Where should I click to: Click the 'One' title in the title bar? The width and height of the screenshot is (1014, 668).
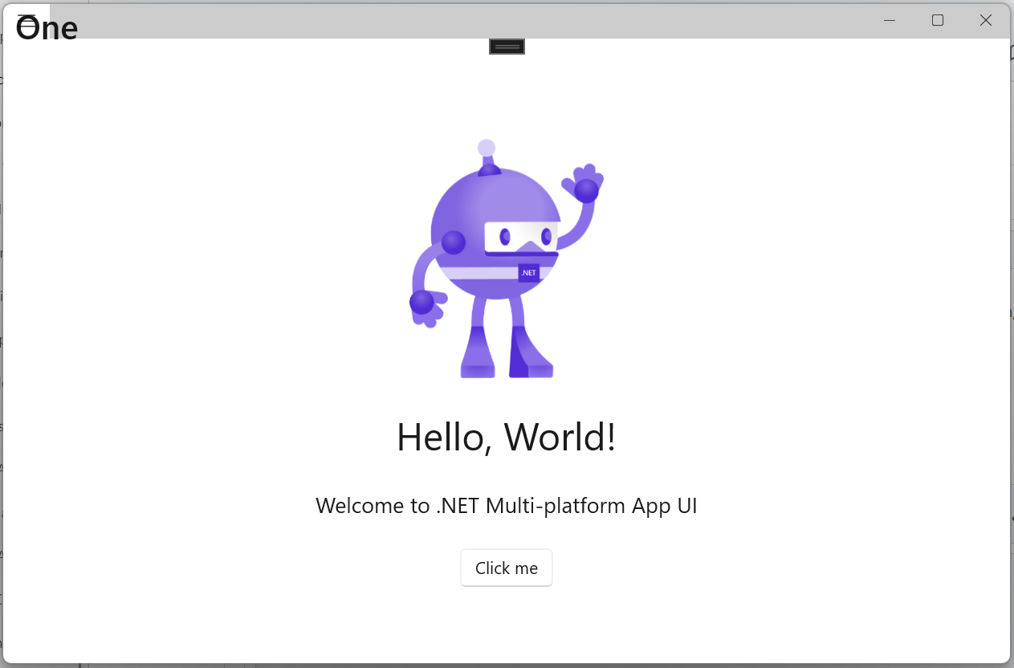[x=47, y=26]
